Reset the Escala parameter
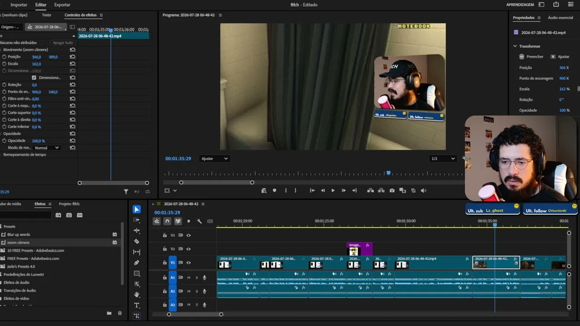This screenshot has height=326, width=580. click(x=72, y=64)
